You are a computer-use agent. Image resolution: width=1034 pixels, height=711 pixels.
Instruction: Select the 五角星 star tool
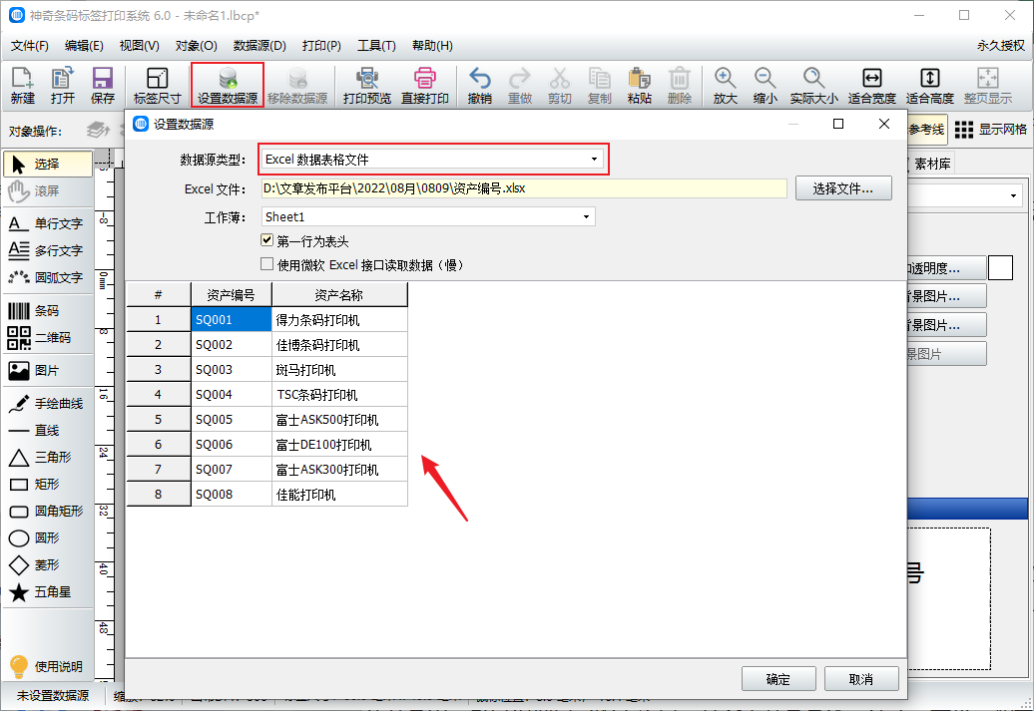point(48,591)
